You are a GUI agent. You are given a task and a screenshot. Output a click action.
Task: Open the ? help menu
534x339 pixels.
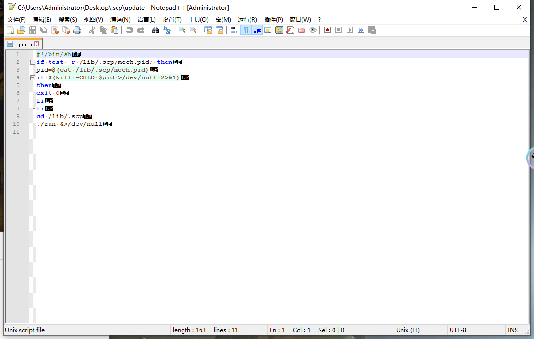coord(319,20)
